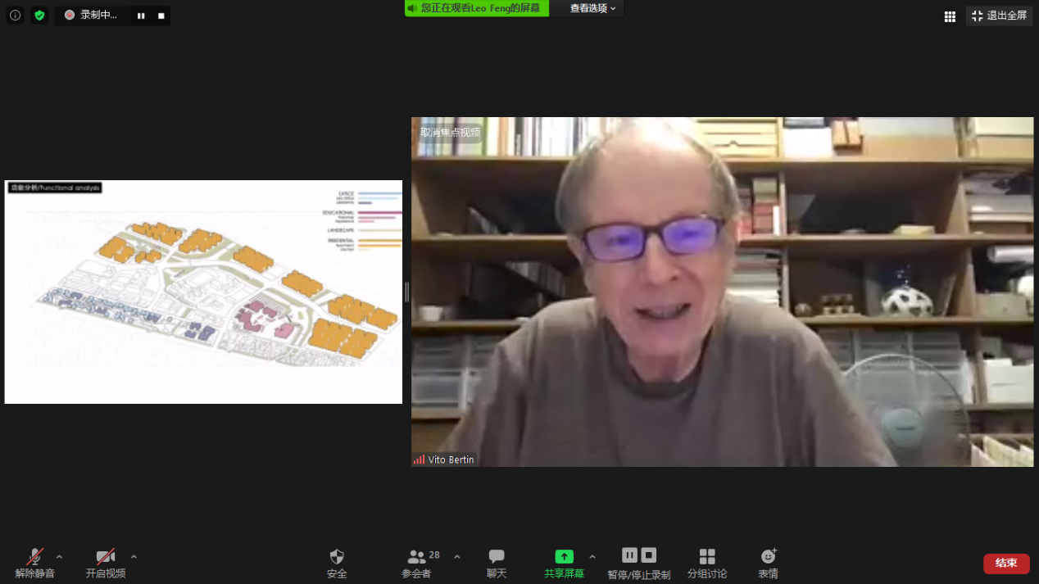This screenshot has height=584, width=1039.
Task: Stop recording from the top recording indicator
Action: [161, 16]
